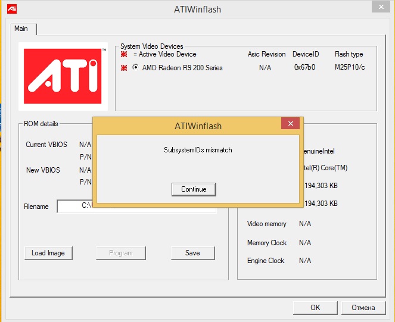395x322 pixels.
Task: Click the ATI icon in the title bar
Action: tap(12, 9)
